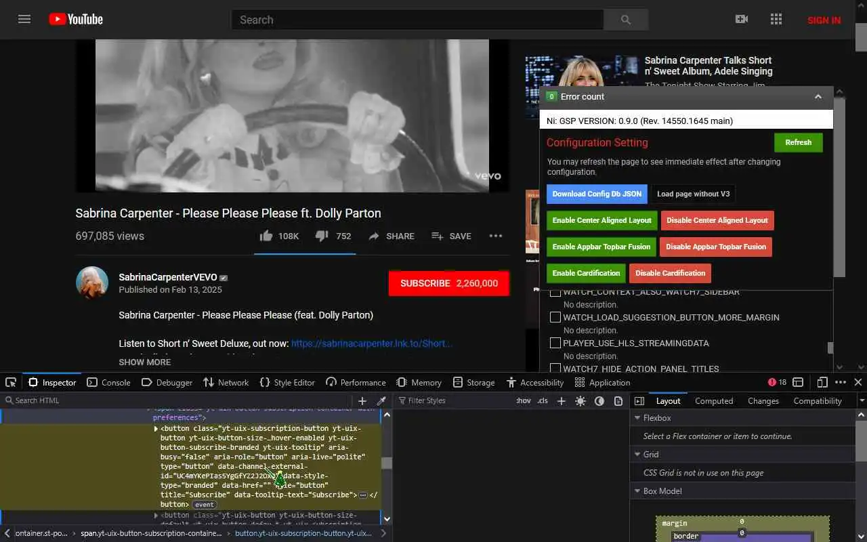Switch to the Computed sidebar tab
Screen dimensions: 867x542
714,400
